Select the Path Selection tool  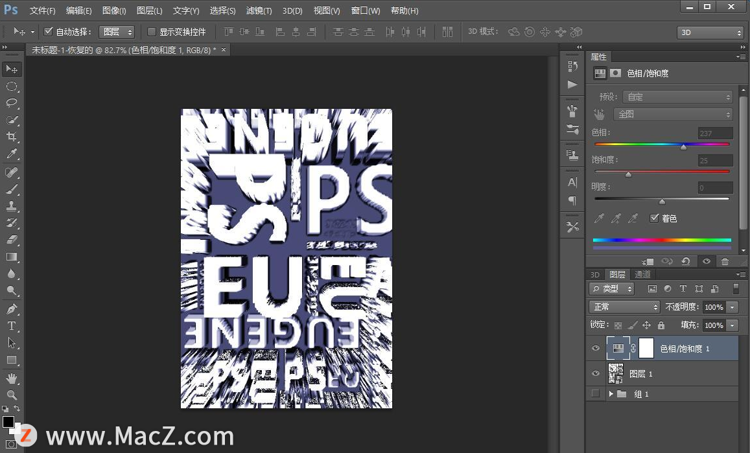click(x=12, y=342)
